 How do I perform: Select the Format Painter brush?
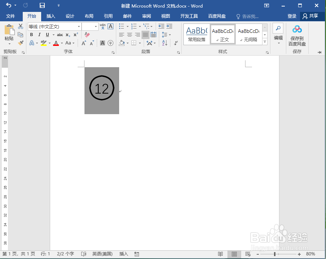click(x=20, y=43)
